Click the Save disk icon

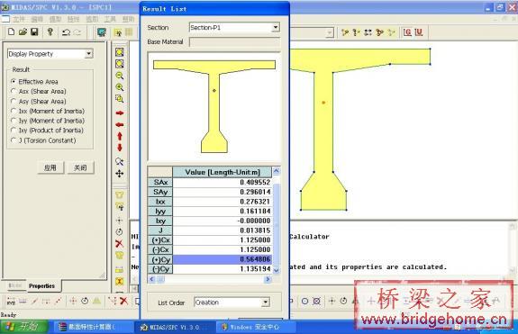pyautogui.click(x=34, y=32)
